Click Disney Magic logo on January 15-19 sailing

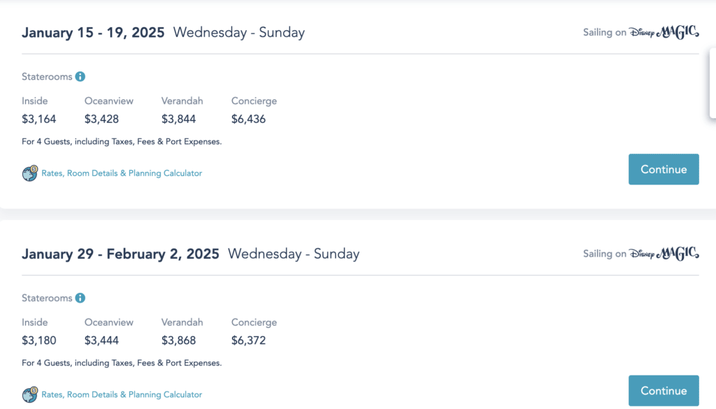(664, 32)
